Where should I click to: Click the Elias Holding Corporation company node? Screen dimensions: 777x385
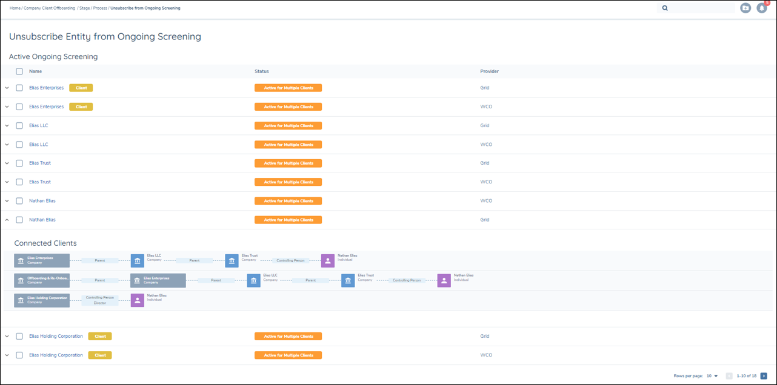(42, 300)
